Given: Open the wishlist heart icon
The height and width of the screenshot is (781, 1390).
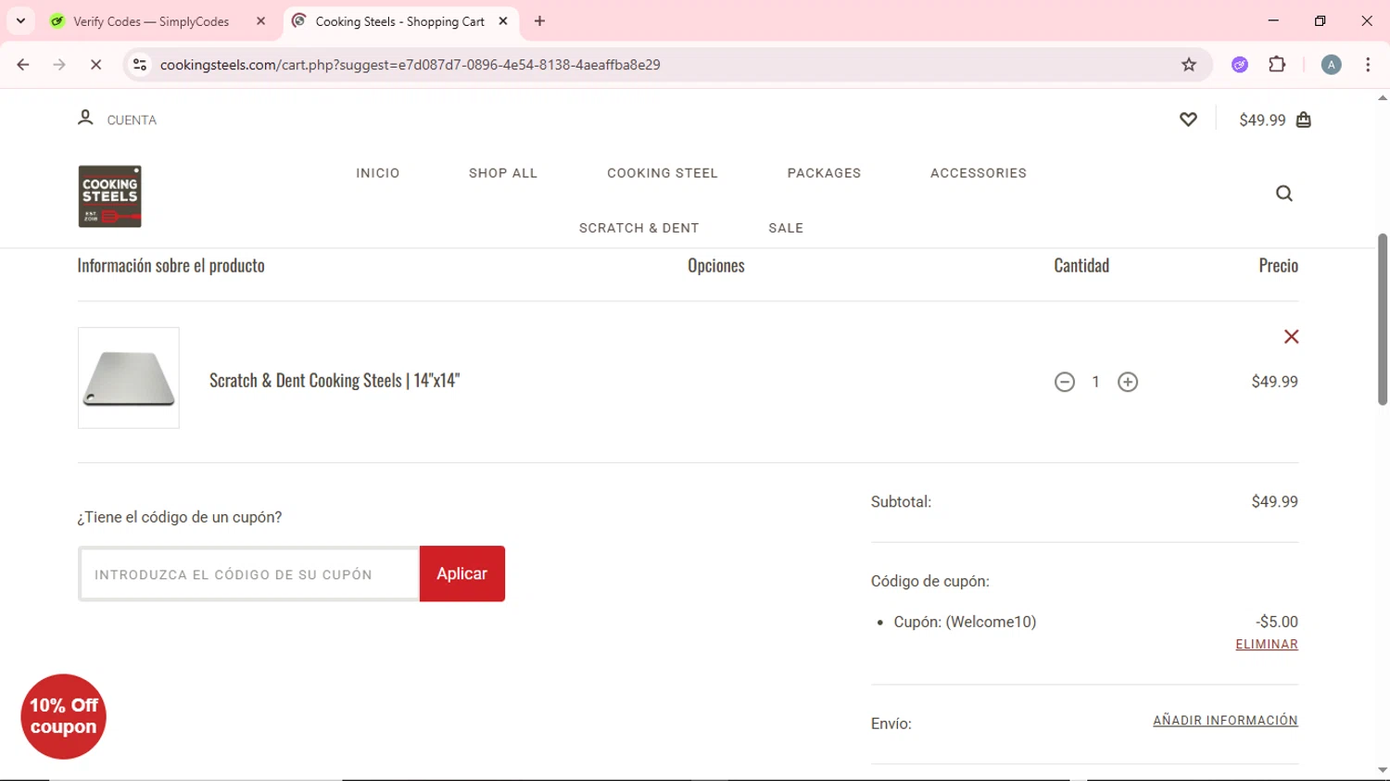Looking at the screenshot, I should point(1188,120).
